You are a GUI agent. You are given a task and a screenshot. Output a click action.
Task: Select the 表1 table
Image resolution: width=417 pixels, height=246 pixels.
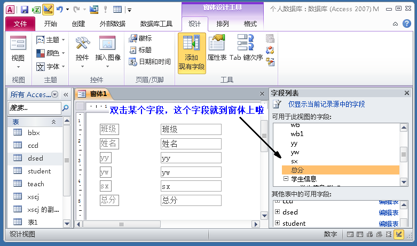point(35,222)
